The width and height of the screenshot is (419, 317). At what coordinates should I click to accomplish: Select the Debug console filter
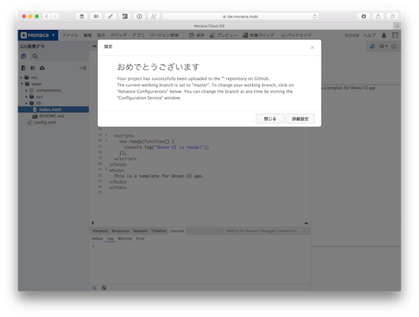97,239
